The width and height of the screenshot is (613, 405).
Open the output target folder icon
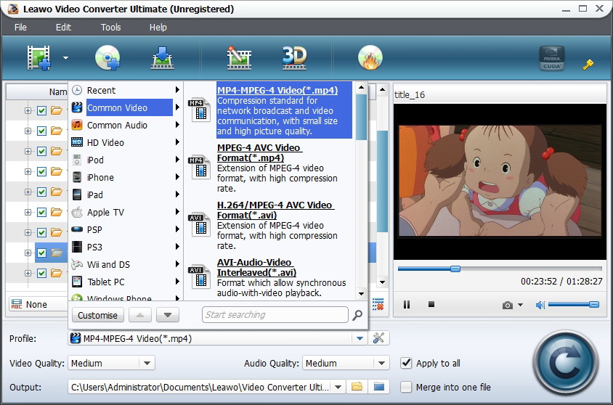click(x=379, y=387)
